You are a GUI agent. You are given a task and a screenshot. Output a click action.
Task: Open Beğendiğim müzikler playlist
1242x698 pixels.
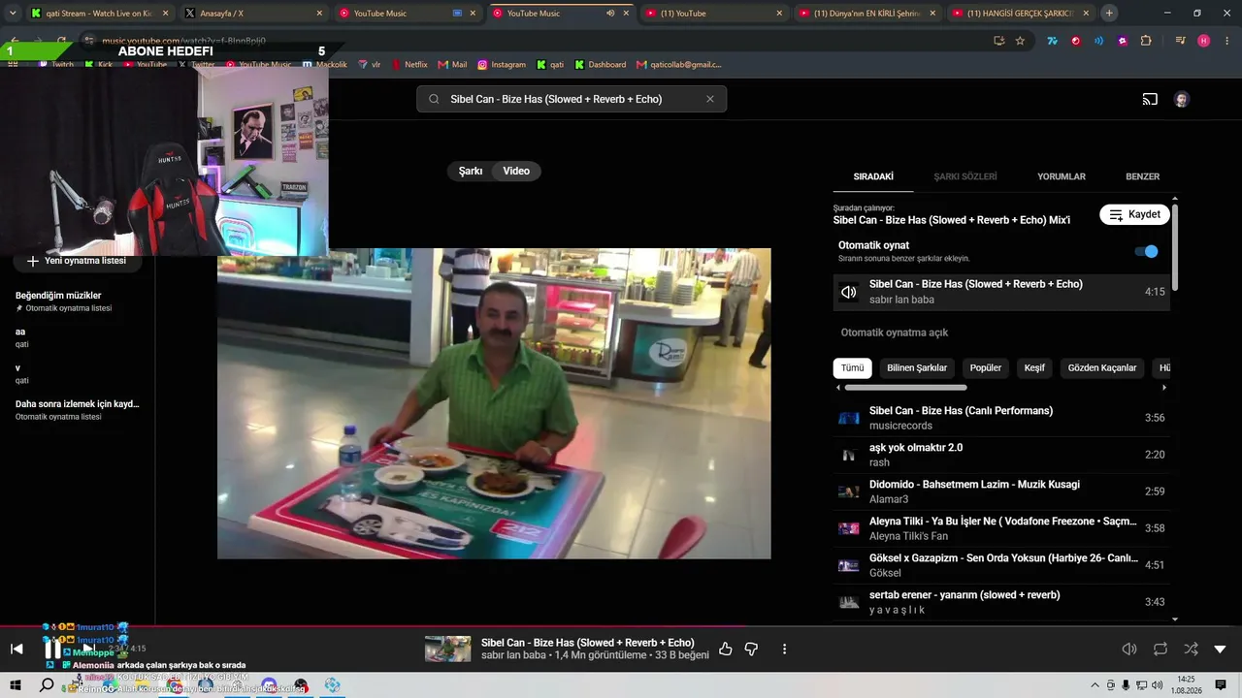coord(78,301)
